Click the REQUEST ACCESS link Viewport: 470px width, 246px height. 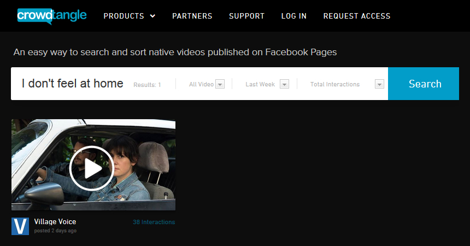pyautogui.click(x=356, y=16)
